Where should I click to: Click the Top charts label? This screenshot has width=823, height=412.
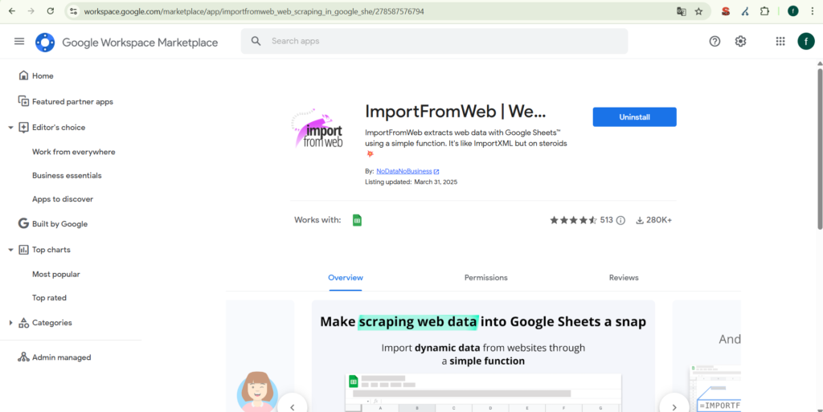click(x=51, y=250)
